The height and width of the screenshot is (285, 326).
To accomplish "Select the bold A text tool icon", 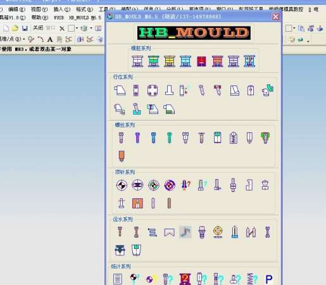I will [x=50, y=39].
